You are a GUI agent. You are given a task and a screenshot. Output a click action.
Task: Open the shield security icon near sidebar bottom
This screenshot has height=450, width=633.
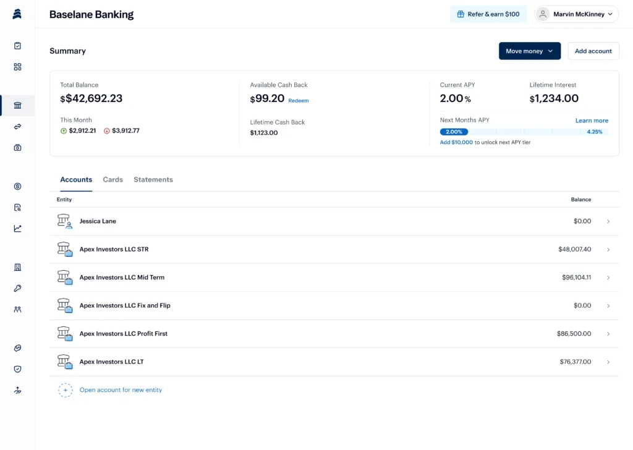[x=17, y=369]
